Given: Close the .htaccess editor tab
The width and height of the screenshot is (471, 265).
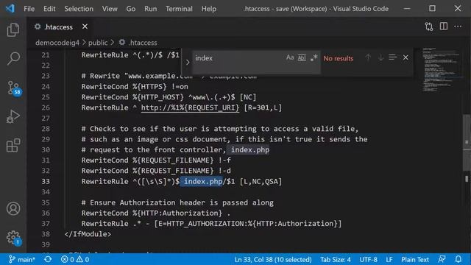Looking at the screenshot, I should click(85, 26).
